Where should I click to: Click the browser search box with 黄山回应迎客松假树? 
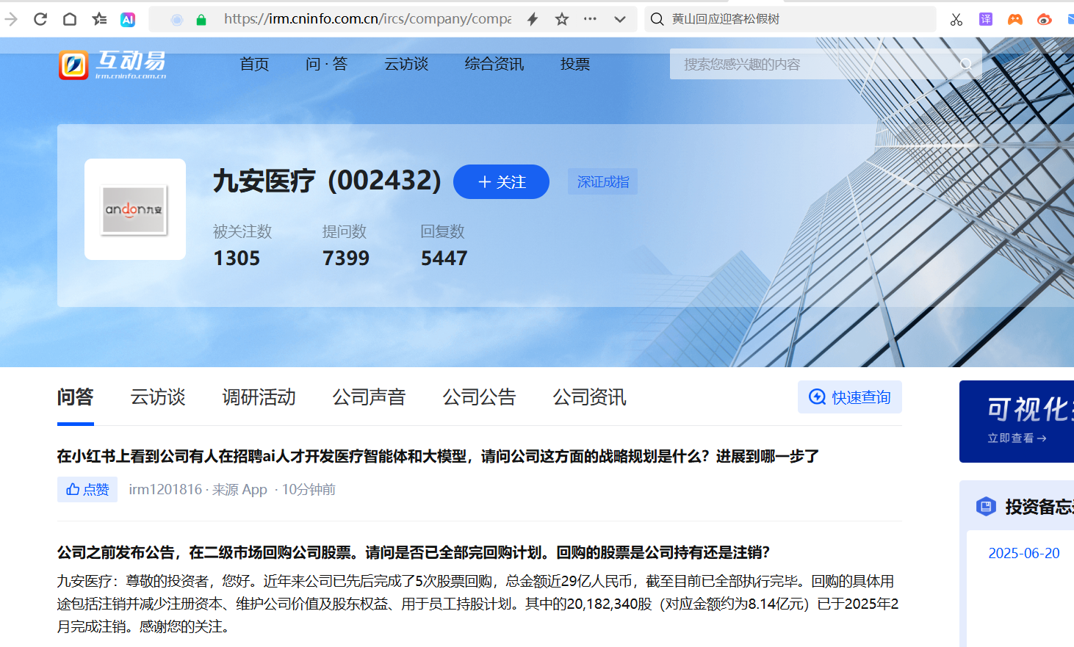click(790, 19)
